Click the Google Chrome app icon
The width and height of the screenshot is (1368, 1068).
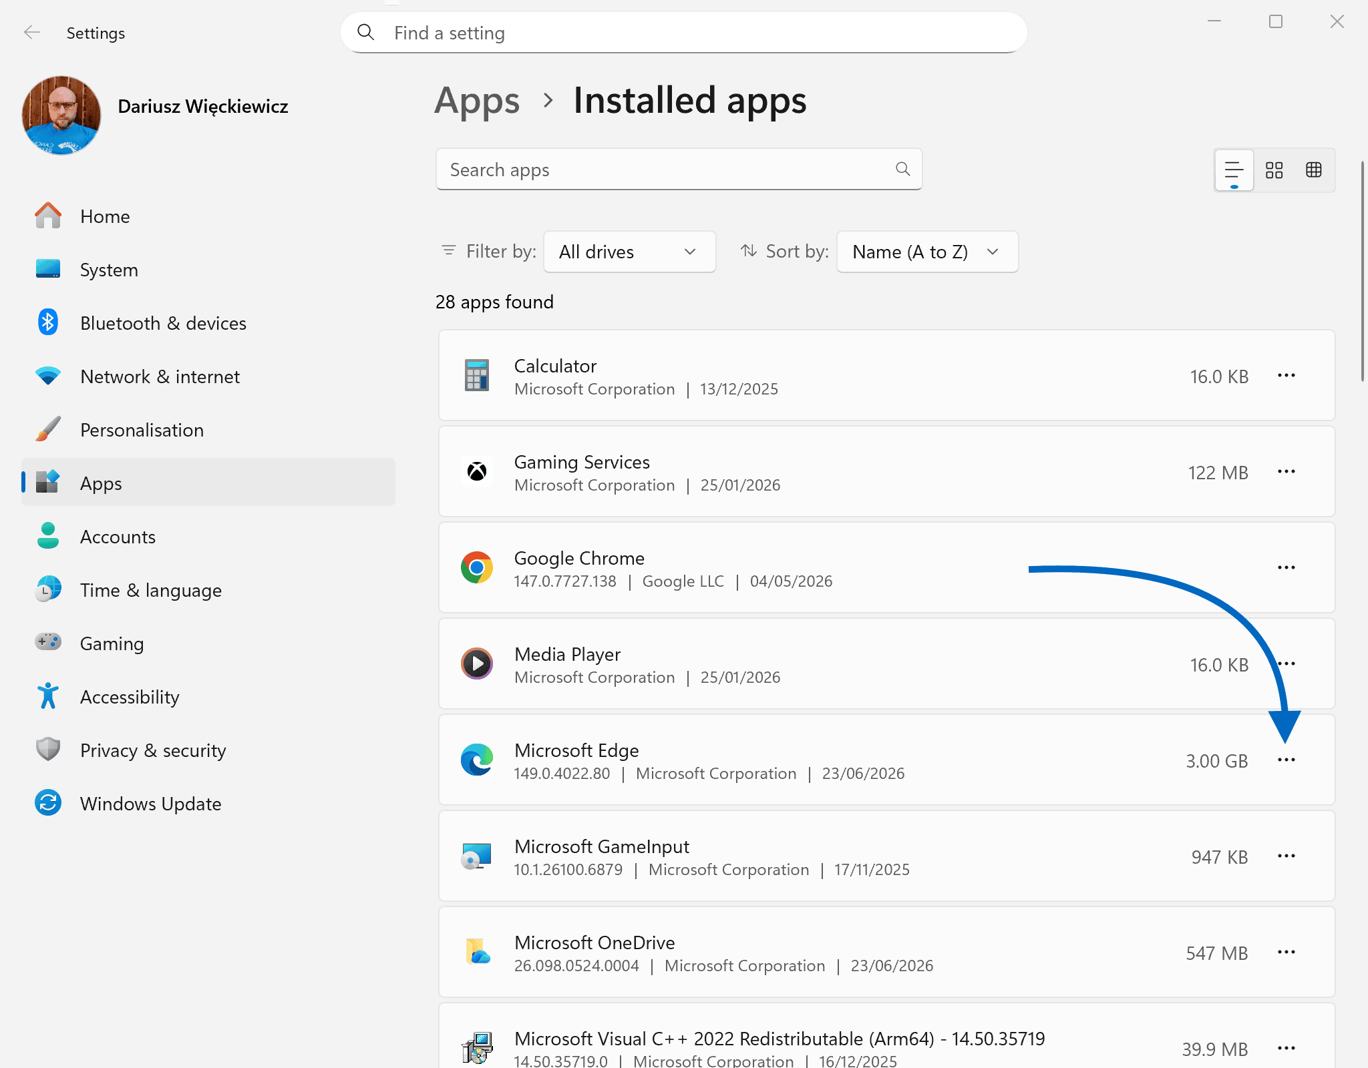coord(477,567)
